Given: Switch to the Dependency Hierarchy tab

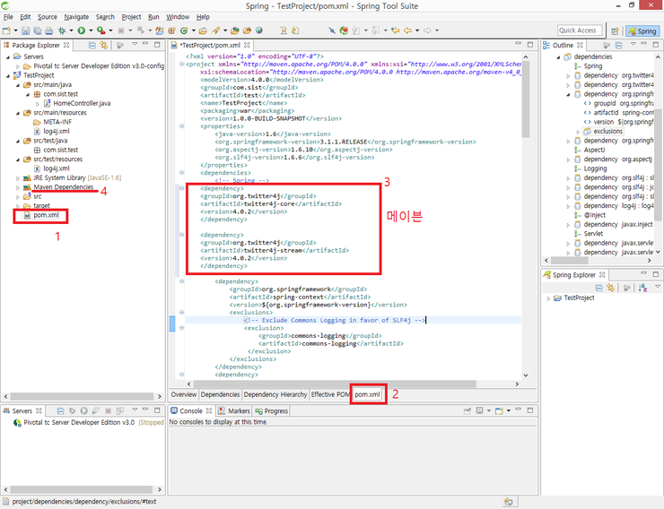Looking at the screenshot, I should click(274, 394).
